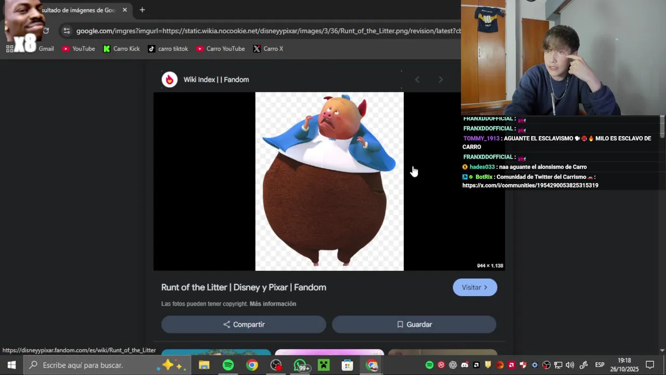View site information icon in address bar
This screenshot has width=666, height=375.
click(66, 31)
